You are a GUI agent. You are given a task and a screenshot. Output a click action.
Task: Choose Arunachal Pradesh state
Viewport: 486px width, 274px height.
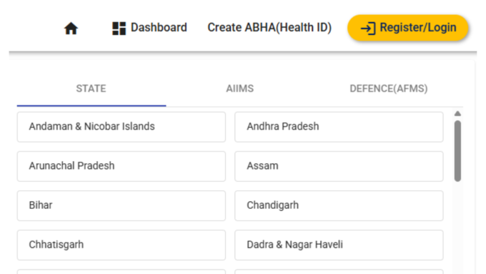121,166
